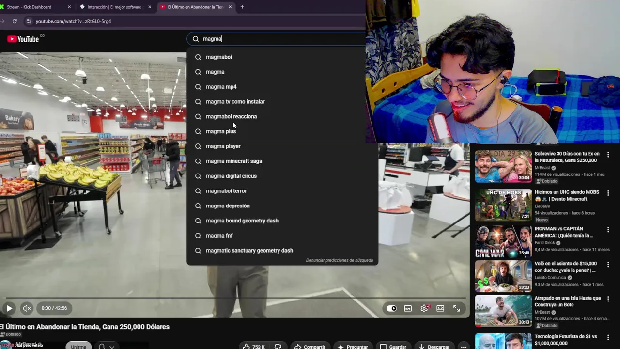Toggle subtitles in the player
This screenshot has width=620, height=349.
tap(408, 308)
